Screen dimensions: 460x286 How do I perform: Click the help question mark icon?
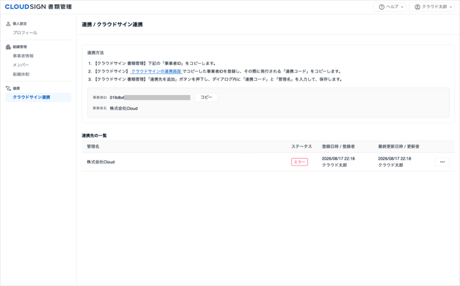click(x=381, y=7)
